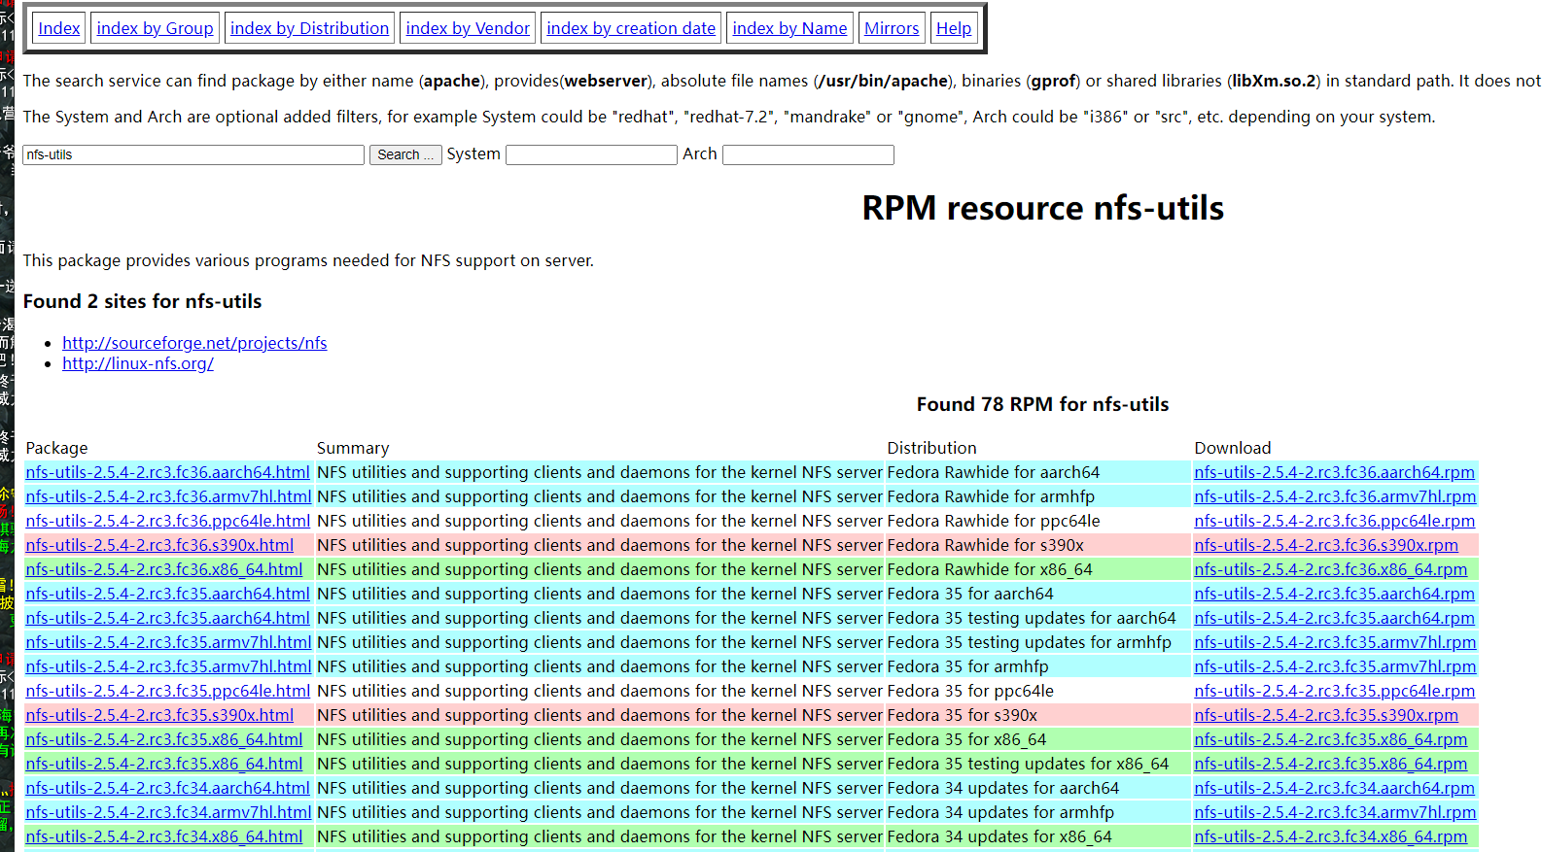The width and height of the screenshot is (1542, 852).
Task: Open index by creation date
Action: [x=631, y=28]
